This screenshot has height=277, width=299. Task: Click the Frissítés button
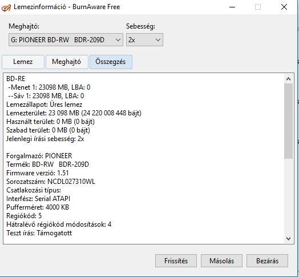176,260
